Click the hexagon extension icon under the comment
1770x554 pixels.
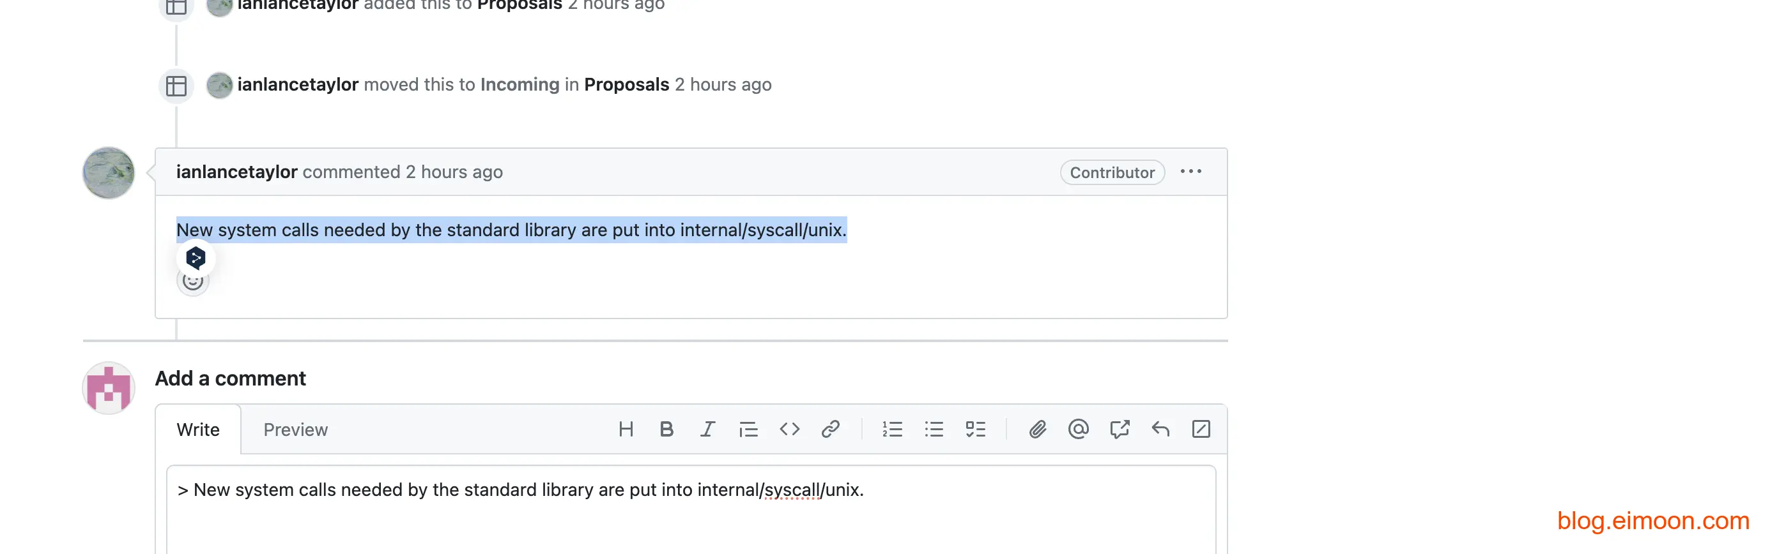coord(196,257)
